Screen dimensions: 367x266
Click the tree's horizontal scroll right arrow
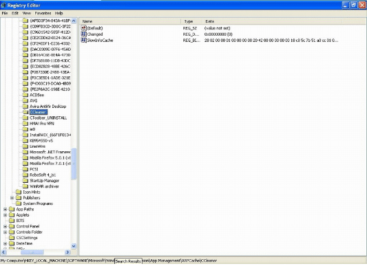coord(67,252)
